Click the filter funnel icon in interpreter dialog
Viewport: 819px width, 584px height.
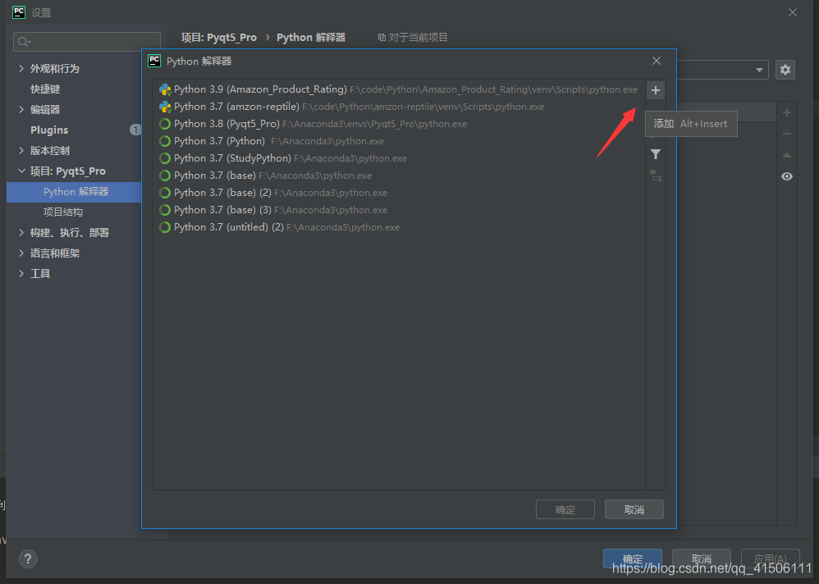(656, 154)
